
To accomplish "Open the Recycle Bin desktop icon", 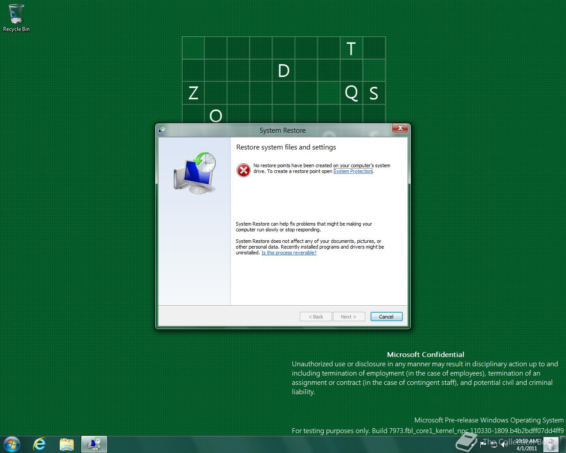I will [x=16, y=18].
